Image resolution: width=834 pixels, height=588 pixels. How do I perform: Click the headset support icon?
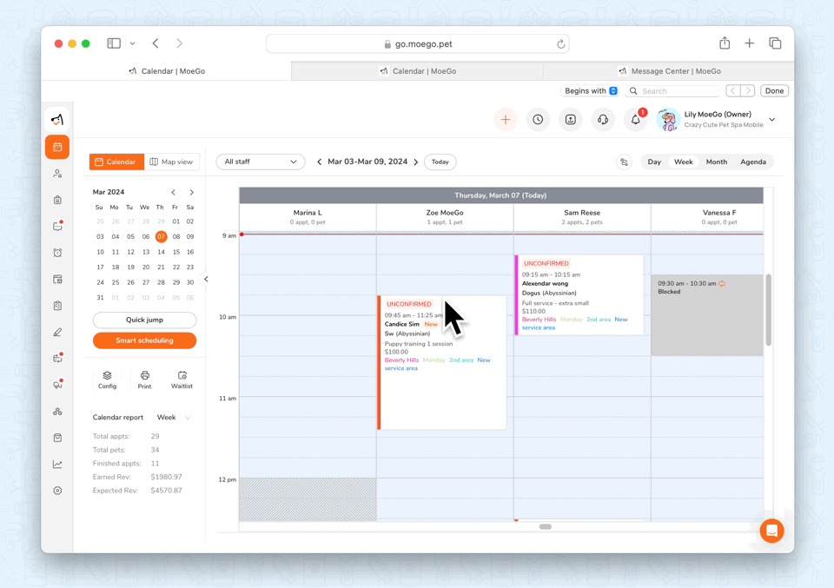tap(603, 120)
